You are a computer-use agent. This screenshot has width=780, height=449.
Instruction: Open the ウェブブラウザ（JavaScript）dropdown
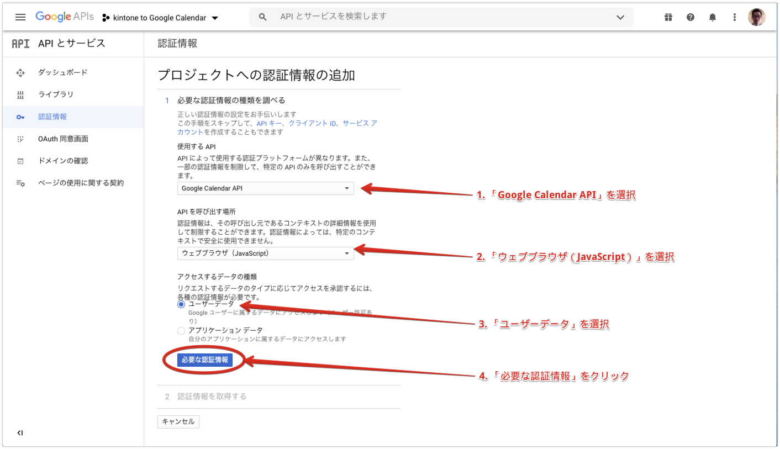pyautogui.click(x=265, y=253)
